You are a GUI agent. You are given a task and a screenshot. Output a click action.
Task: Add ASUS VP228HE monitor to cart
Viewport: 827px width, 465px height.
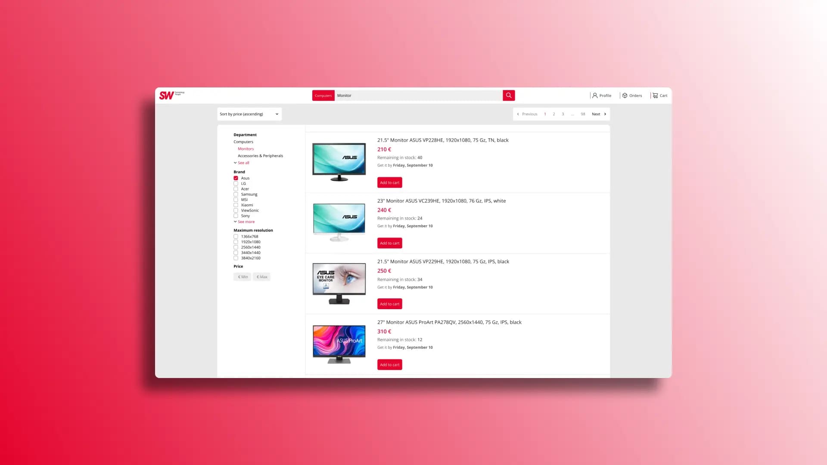389,183
